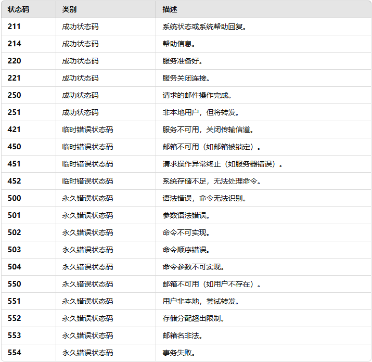Image resolution: width=372 pixels, height=362 pixels.
Task: Click the description 事务失败。
Action: (179, 353)
